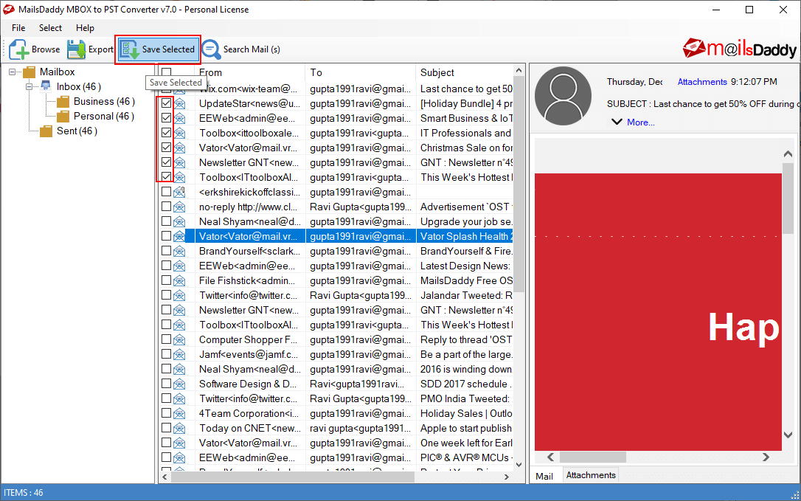Screen dimensions: 801x501
Task: Click the preview pane scroll-down arrow
Action: pyautogui.click(x=787, y=435)
